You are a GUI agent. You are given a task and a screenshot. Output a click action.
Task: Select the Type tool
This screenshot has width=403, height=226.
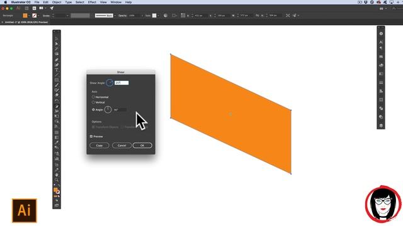[57, 70]
